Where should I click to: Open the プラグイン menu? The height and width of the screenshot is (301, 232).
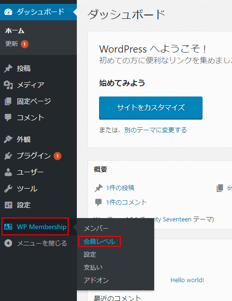[38, 156]
